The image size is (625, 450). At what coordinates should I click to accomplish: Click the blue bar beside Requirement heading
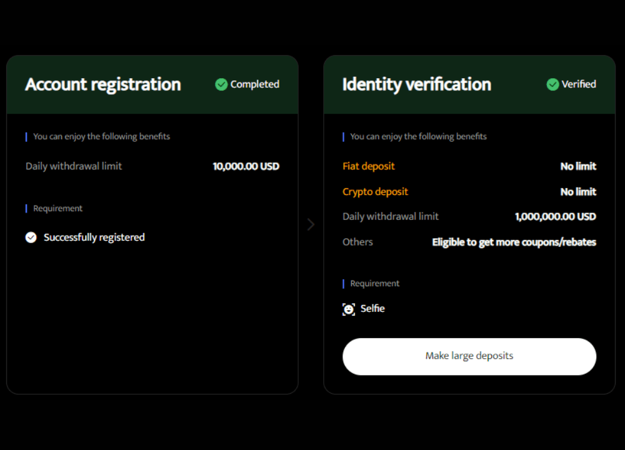(26, 207)
